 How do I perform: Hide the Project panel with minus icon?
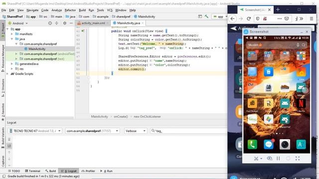[71, 23]
